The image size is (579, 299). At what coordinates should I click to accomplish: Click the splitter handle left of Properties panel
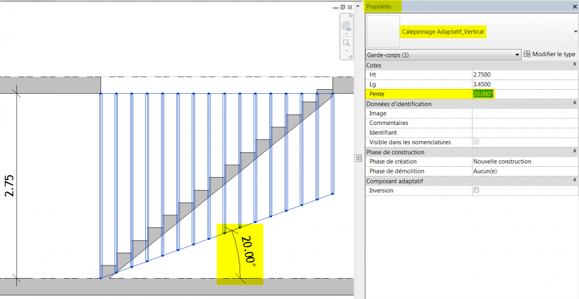(x=358, y=157)
